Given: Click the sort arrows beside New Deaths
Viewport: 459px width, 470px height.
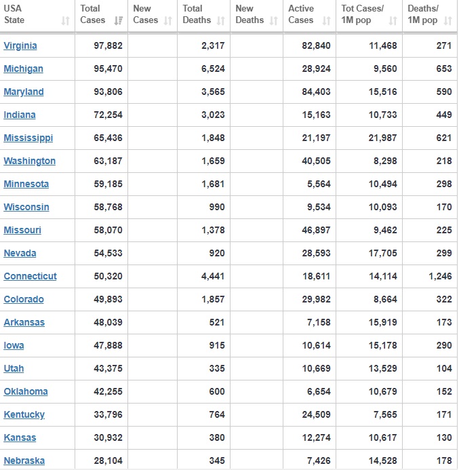Looking at the screenshot, I should 273,21.
